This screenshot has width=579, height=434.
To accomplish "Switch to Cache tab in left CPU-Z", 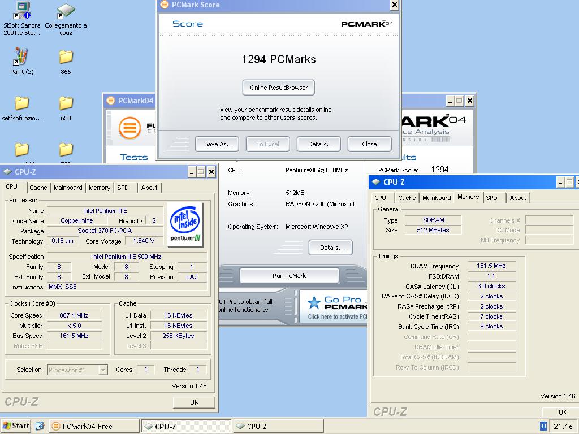I will (38, 188).
